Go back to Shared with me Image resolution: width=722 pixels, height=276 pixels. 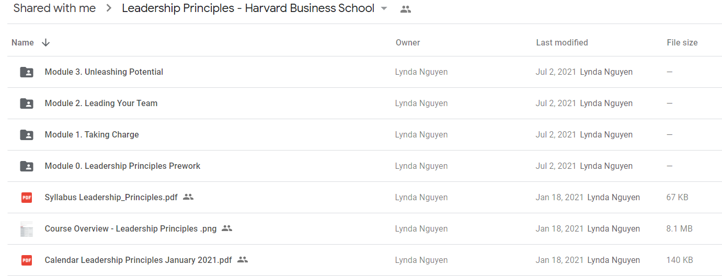coord(54,8)
